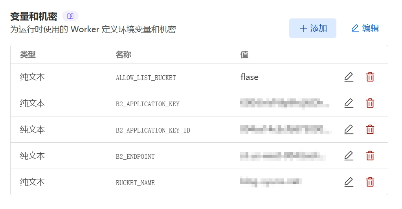
Task: Delete the B2_APPLICATION_KEY_ID variable
Action: click(370, 130)
